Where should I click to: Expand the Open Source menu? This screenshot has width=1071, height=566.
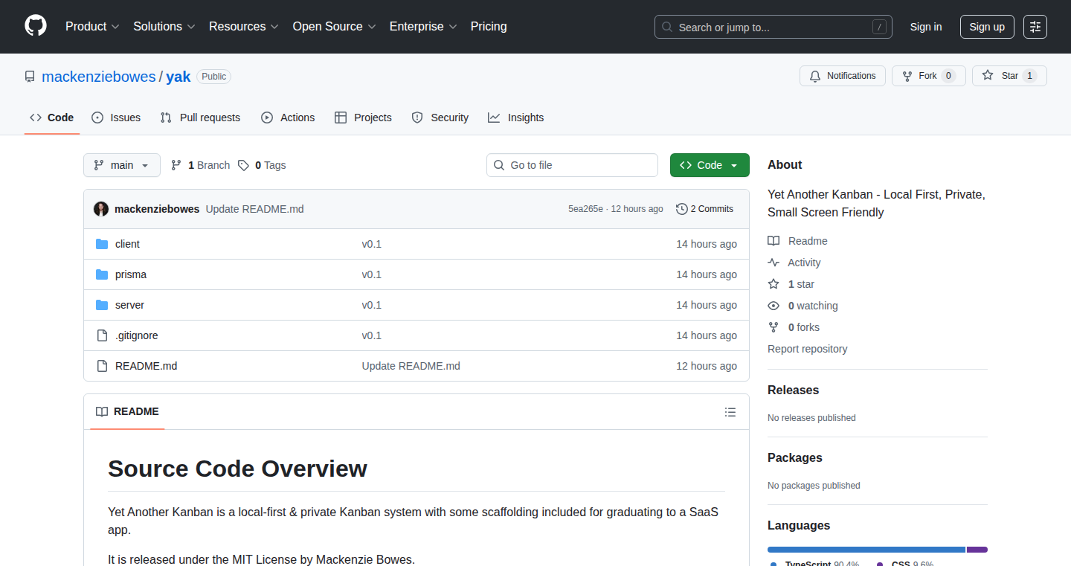(x=335, y=26)
